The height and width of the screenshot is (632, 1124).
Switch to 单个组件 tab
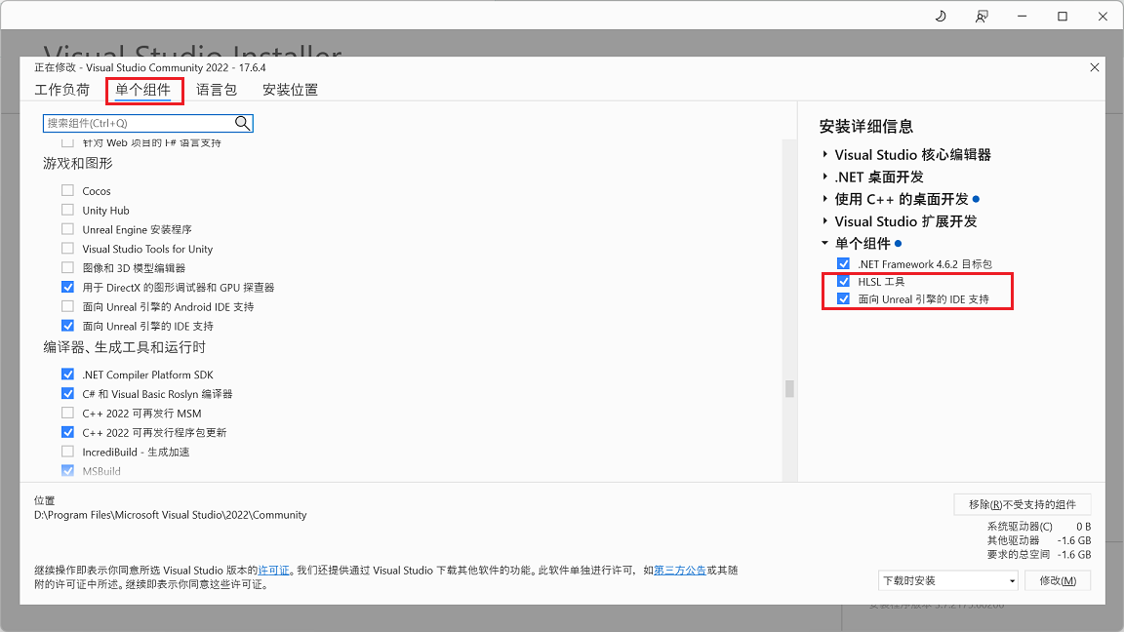pos(143,90)
